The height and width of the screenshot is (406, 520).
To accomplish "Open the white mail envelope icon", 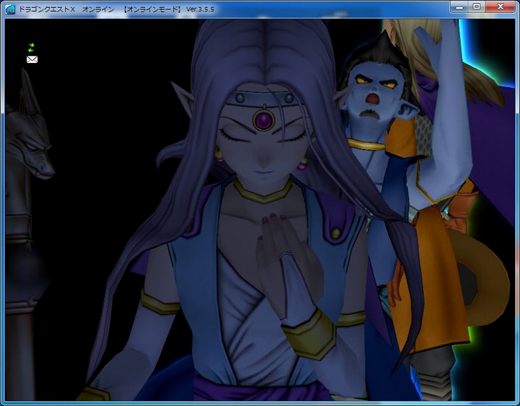I will [32, 59].
